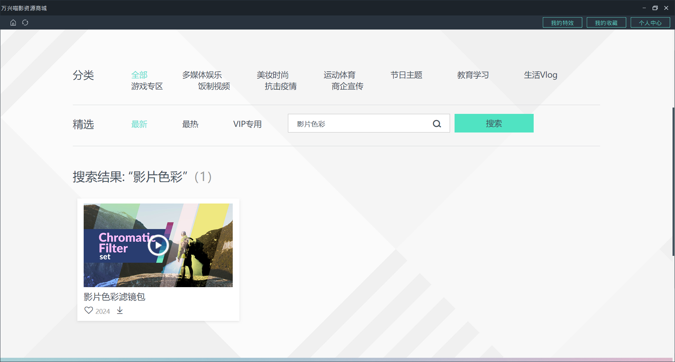Open the 运动体育 category
The width and height of the screenshot is (675, 362).
click(339, 75)
